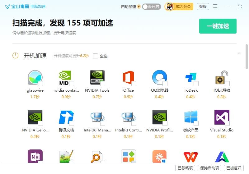249x174 pixels.
Task: Open the 保持启动项 list
Action: tap(209, 168)
